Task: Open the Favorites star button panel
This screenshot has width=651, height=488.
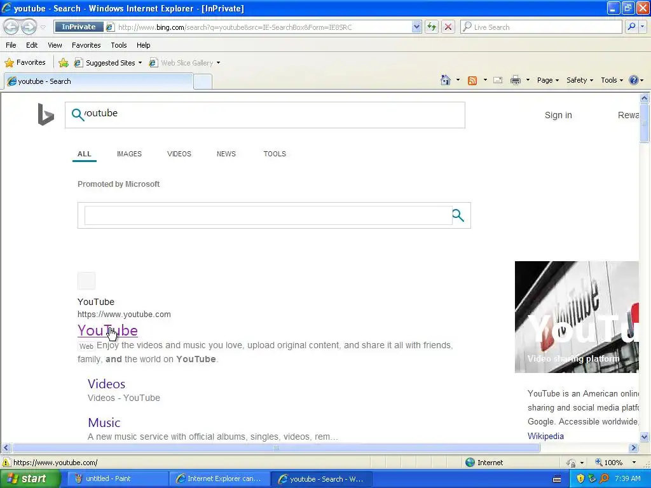Action: click(25, 63)
